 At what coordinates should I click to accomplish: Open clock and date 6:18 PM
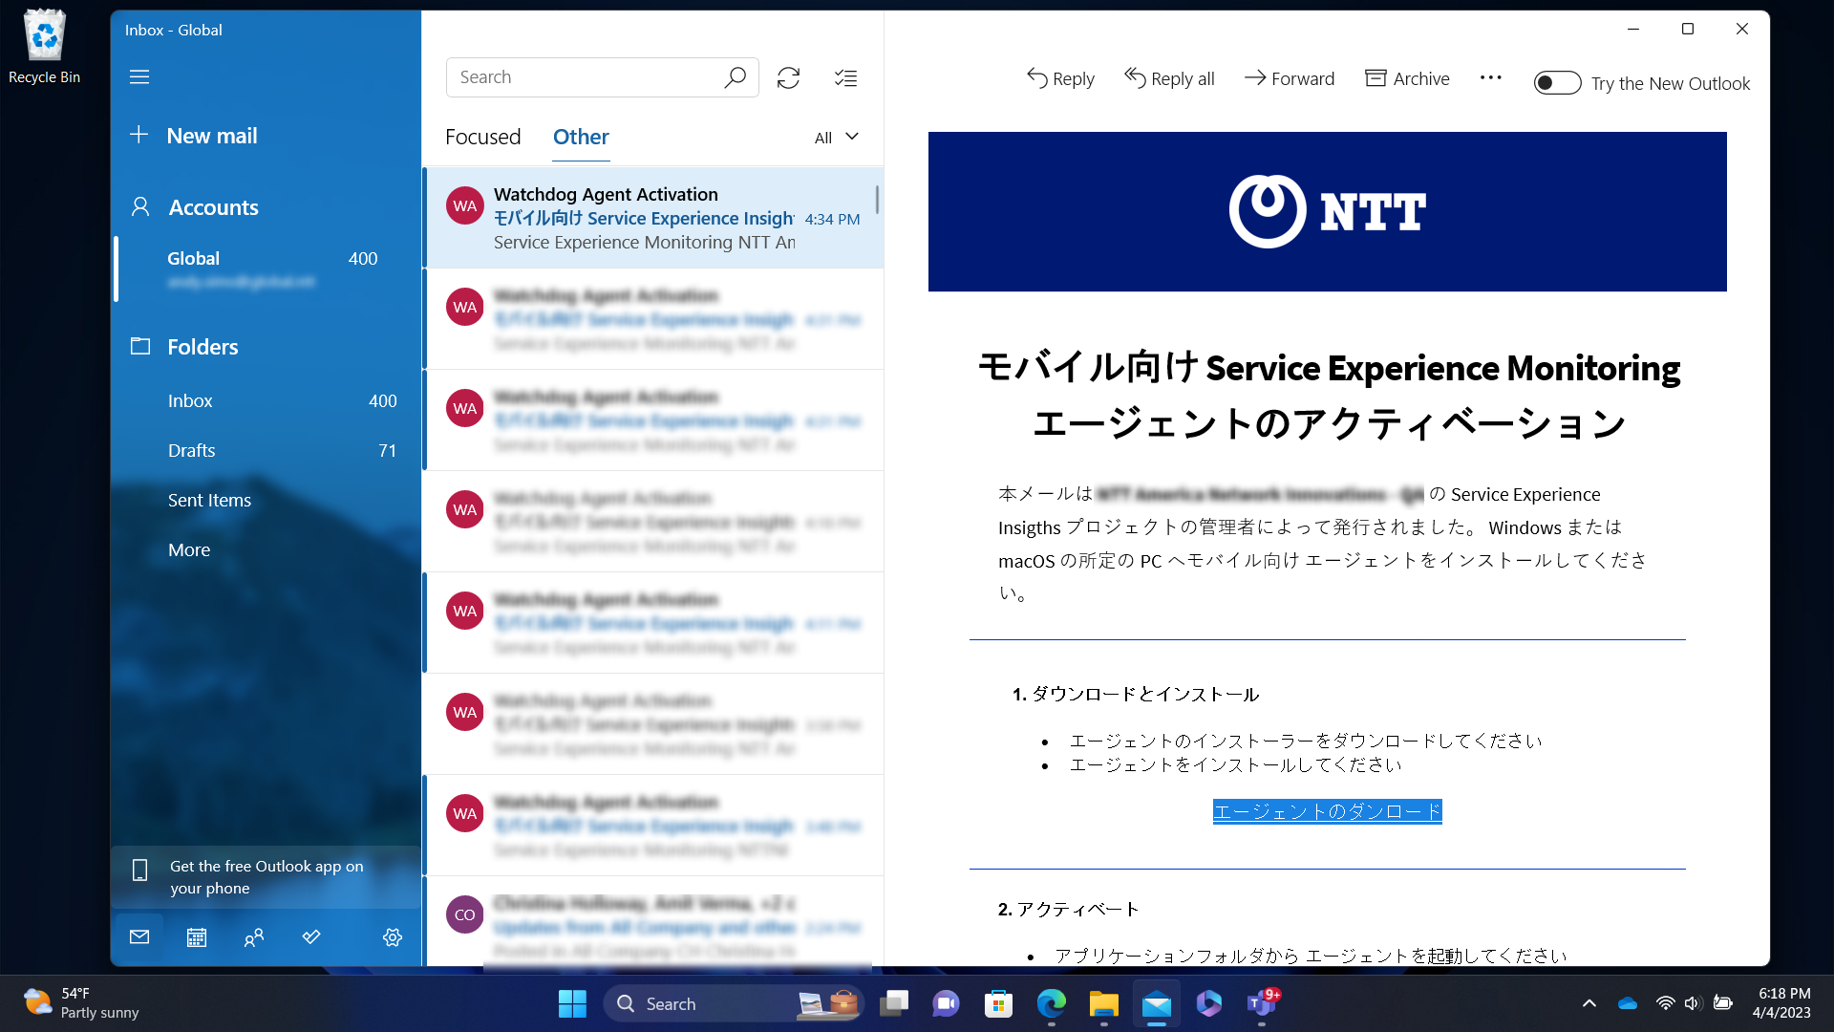pyautogui.click(x=1782, y=1003)
